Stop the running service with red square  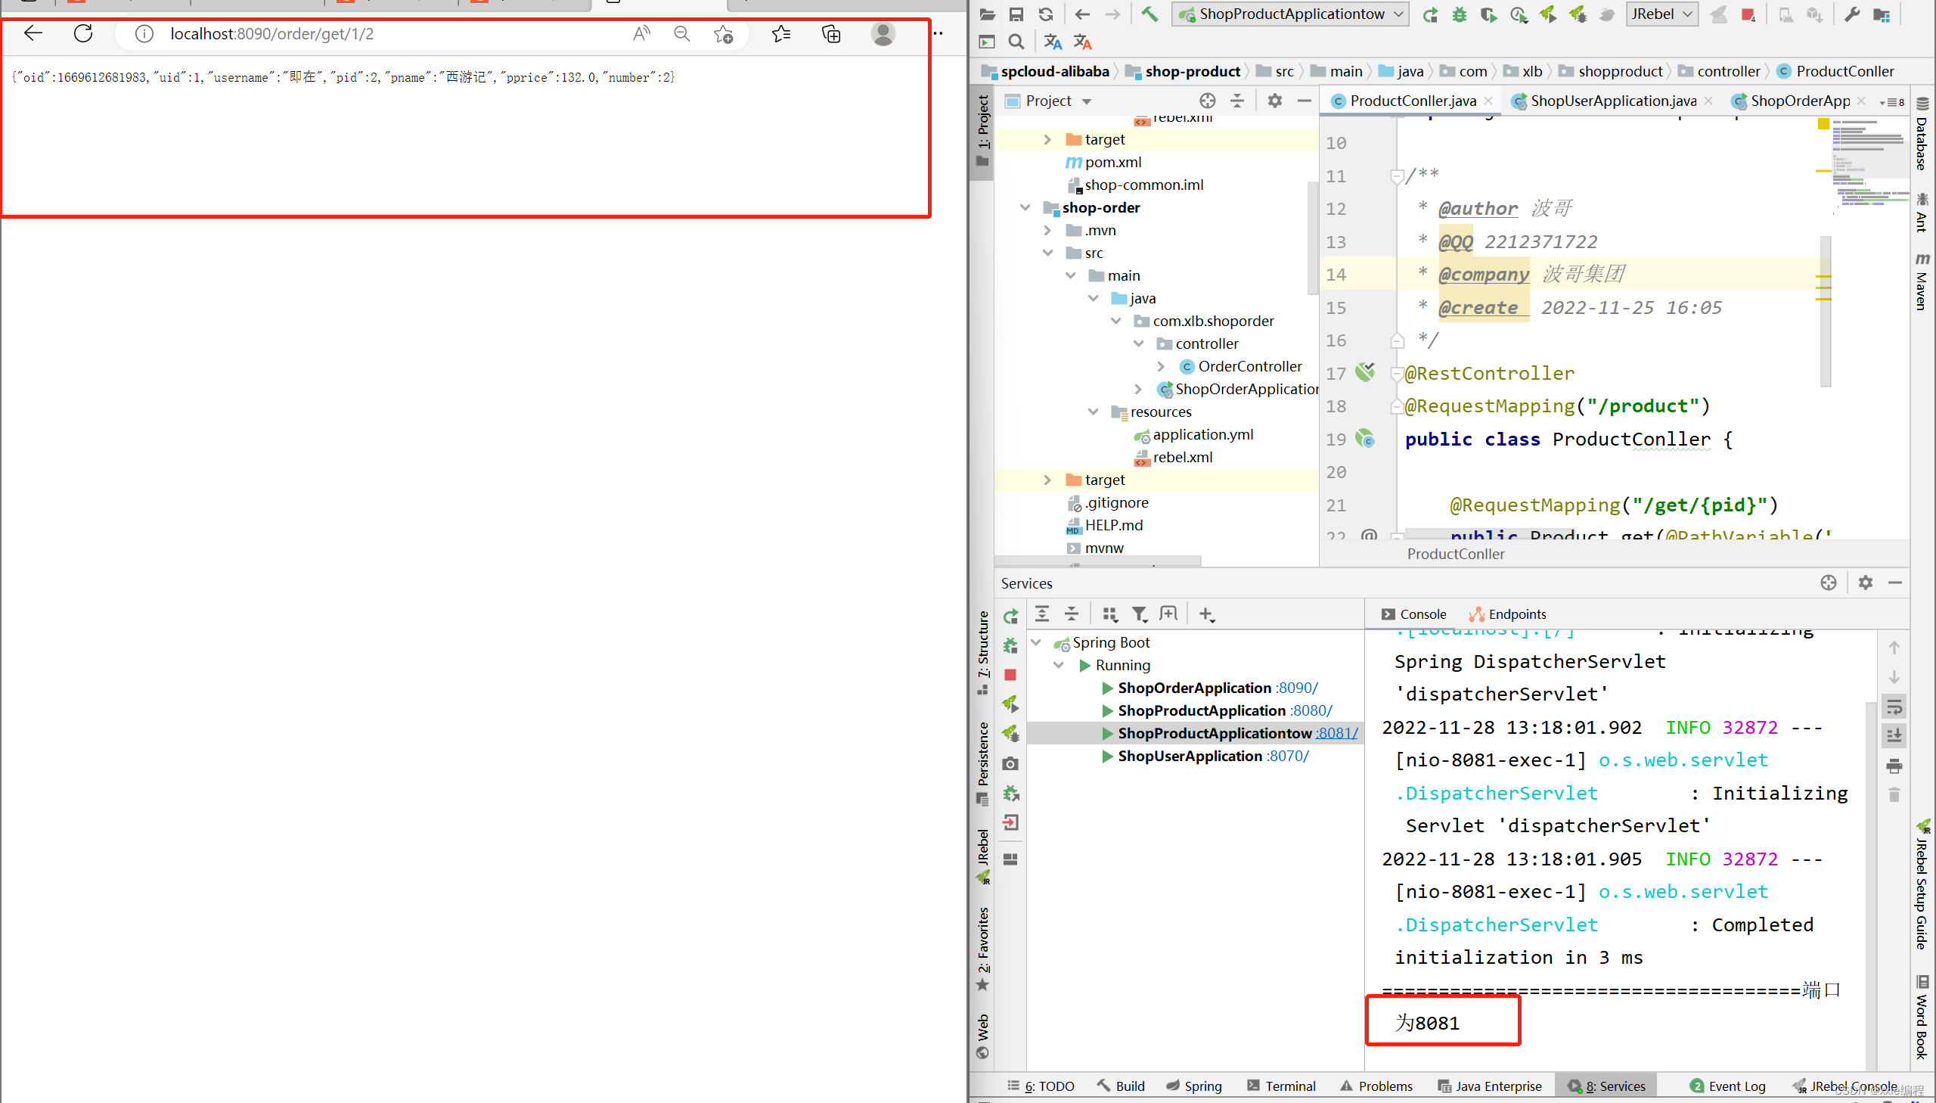[x=1010, y=674]
